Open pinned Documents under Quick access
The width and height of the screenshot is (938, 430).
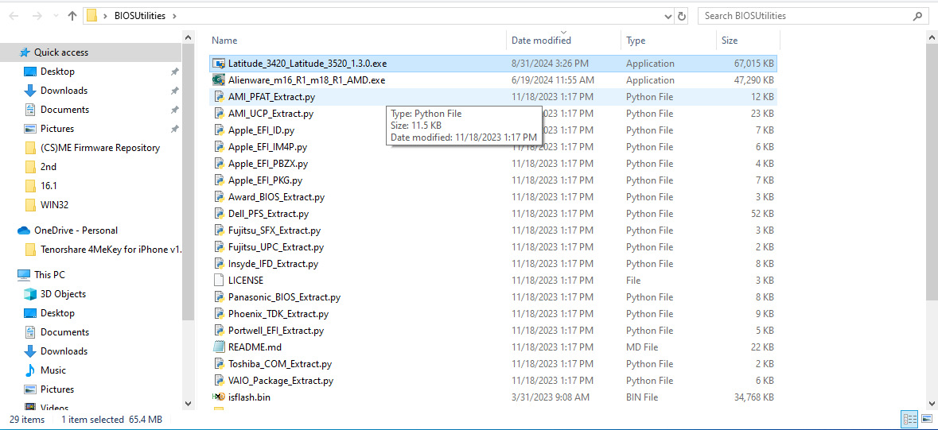(x=64, y=110)
